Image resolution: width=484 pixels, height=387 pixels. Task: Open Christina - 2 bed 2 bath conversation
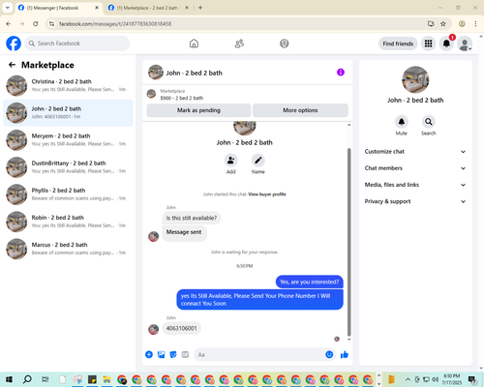68,86
